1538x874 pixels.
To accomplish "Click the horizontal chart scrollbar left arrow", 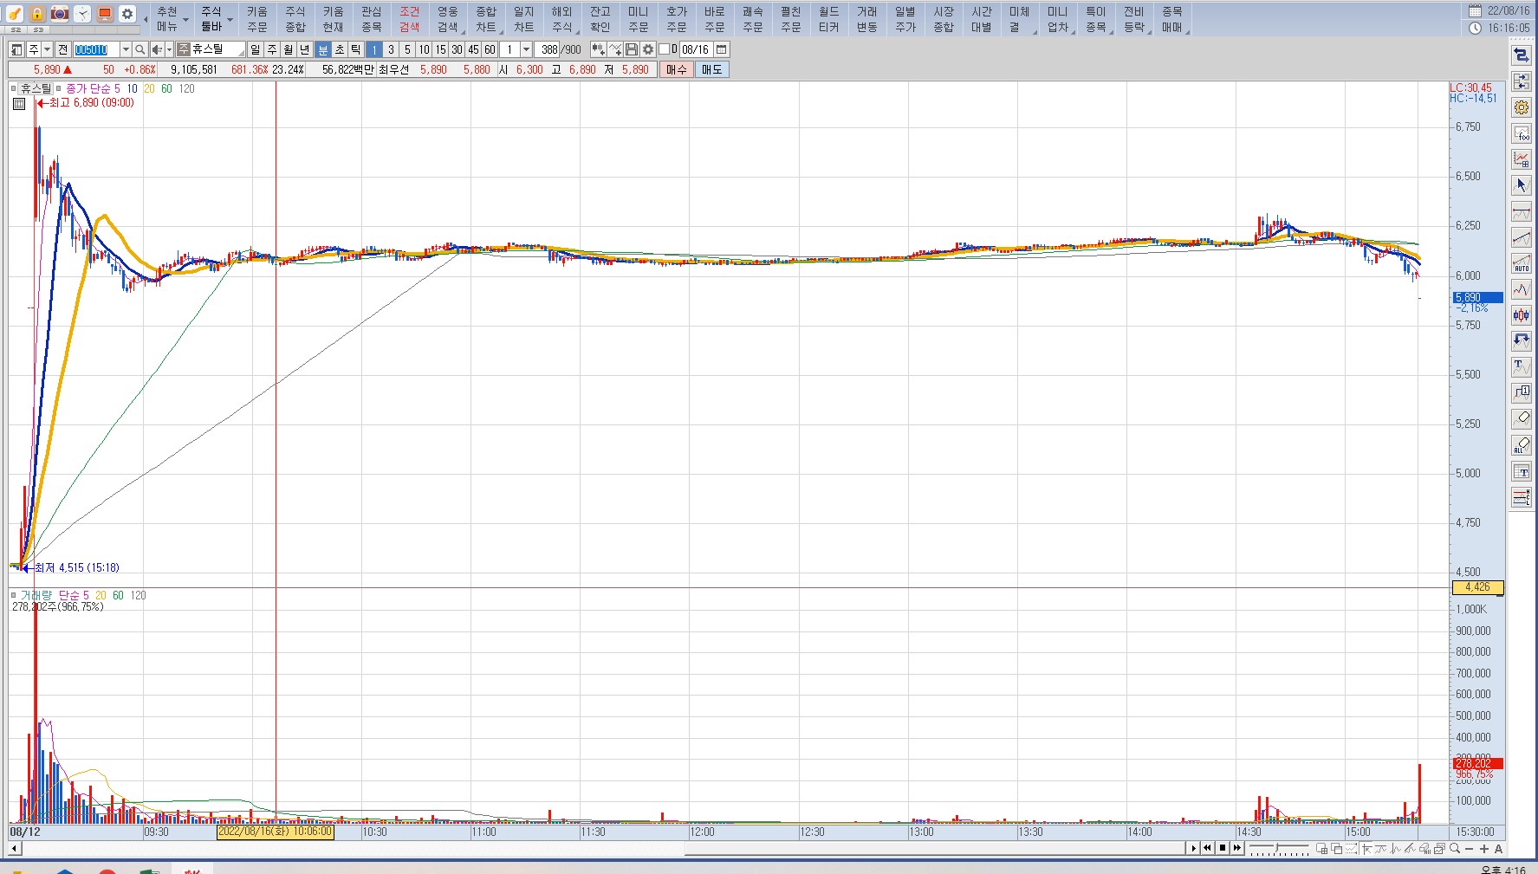I will pyautogui.click(x=14, y=849).
